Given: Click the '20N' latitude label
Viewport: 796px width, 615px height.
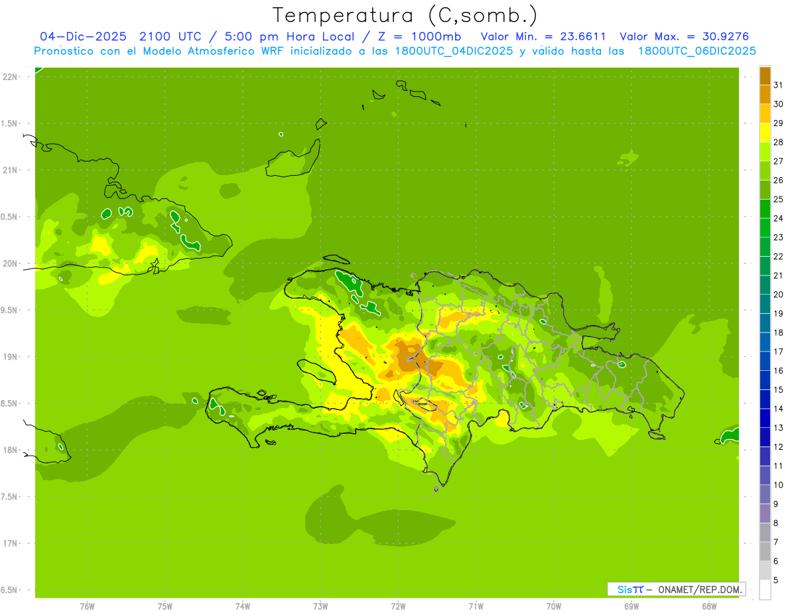Looking at the screenshot, I should coord(10,263).
